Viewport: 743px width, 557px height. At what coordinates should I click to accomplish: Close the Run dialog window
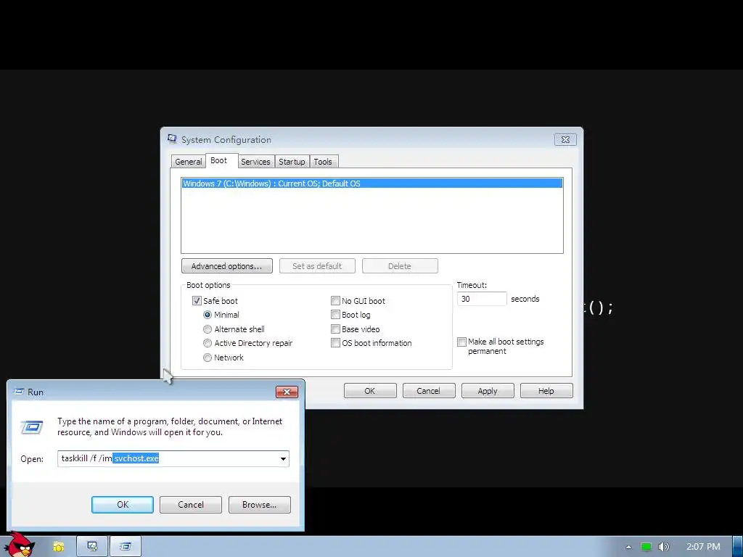click(x=287, y=392)
